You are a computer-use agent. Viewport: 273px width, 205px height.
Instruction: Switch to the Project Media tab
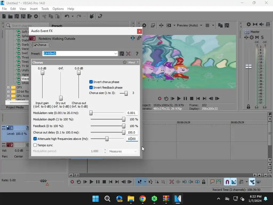click(15, 107)
